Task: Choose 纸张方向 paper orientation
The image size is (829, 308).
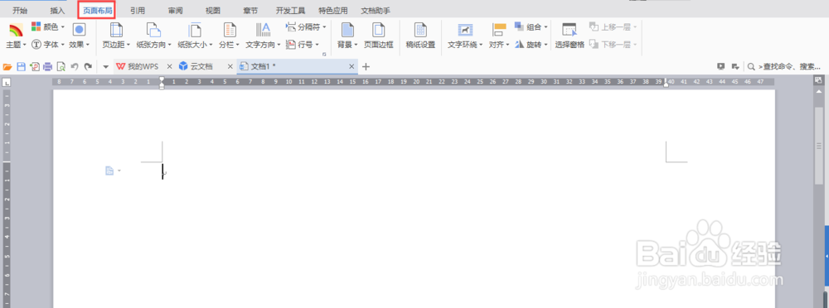Action: [154, 36]
